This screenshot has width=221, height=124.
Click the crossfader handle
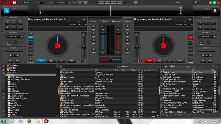pos(110,60)
